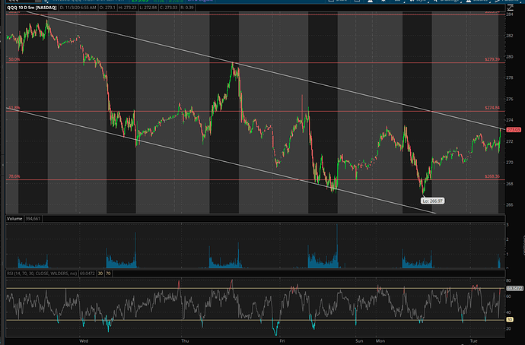Click the 276 price axis label
Screen dimensions: 525x345
(x=510, y=99)
